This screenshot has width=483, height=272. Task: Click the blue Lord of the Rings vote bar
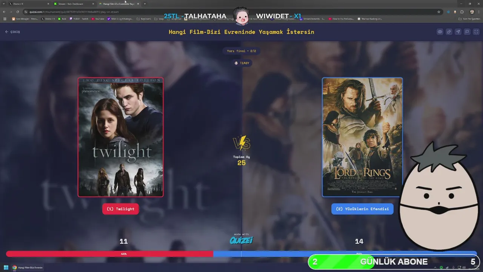[x=345, y=253]
